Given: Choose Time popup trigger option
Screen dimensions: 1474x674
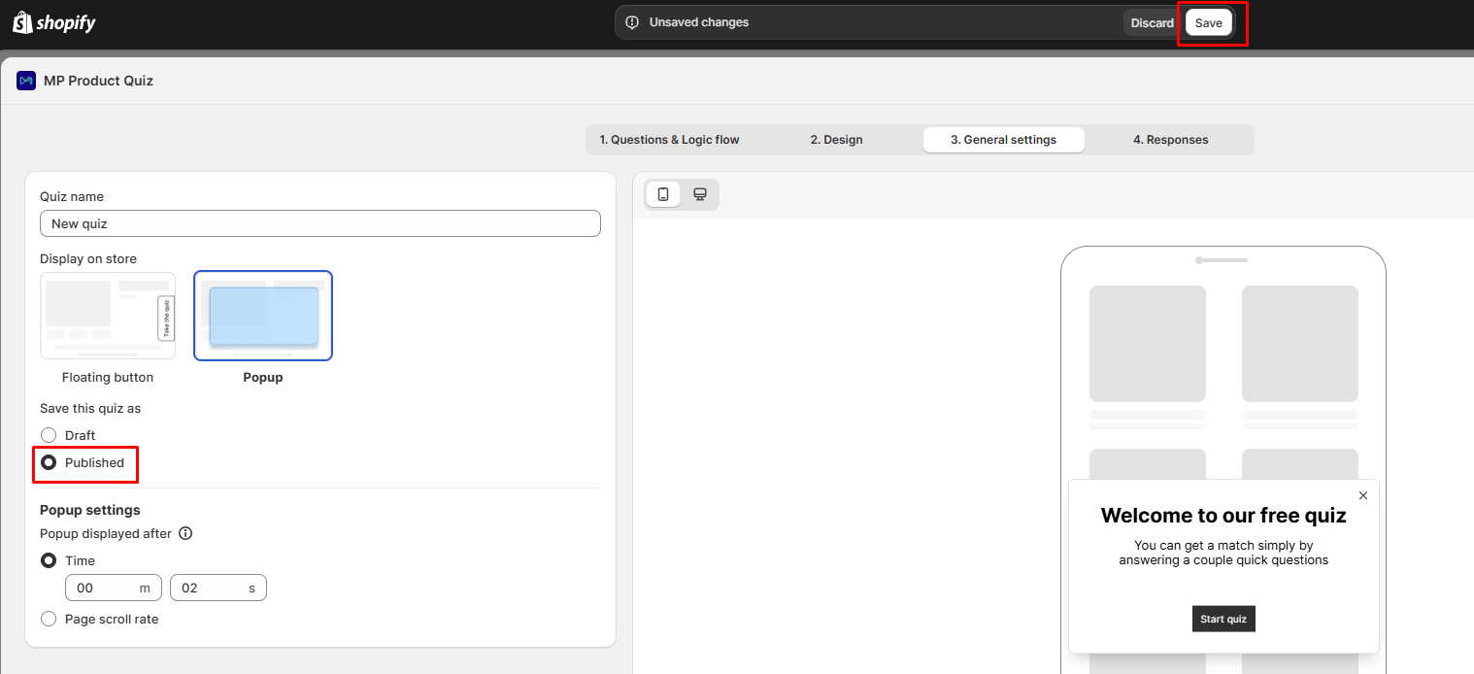Looking at the screenshot, I should coord(49,560).
